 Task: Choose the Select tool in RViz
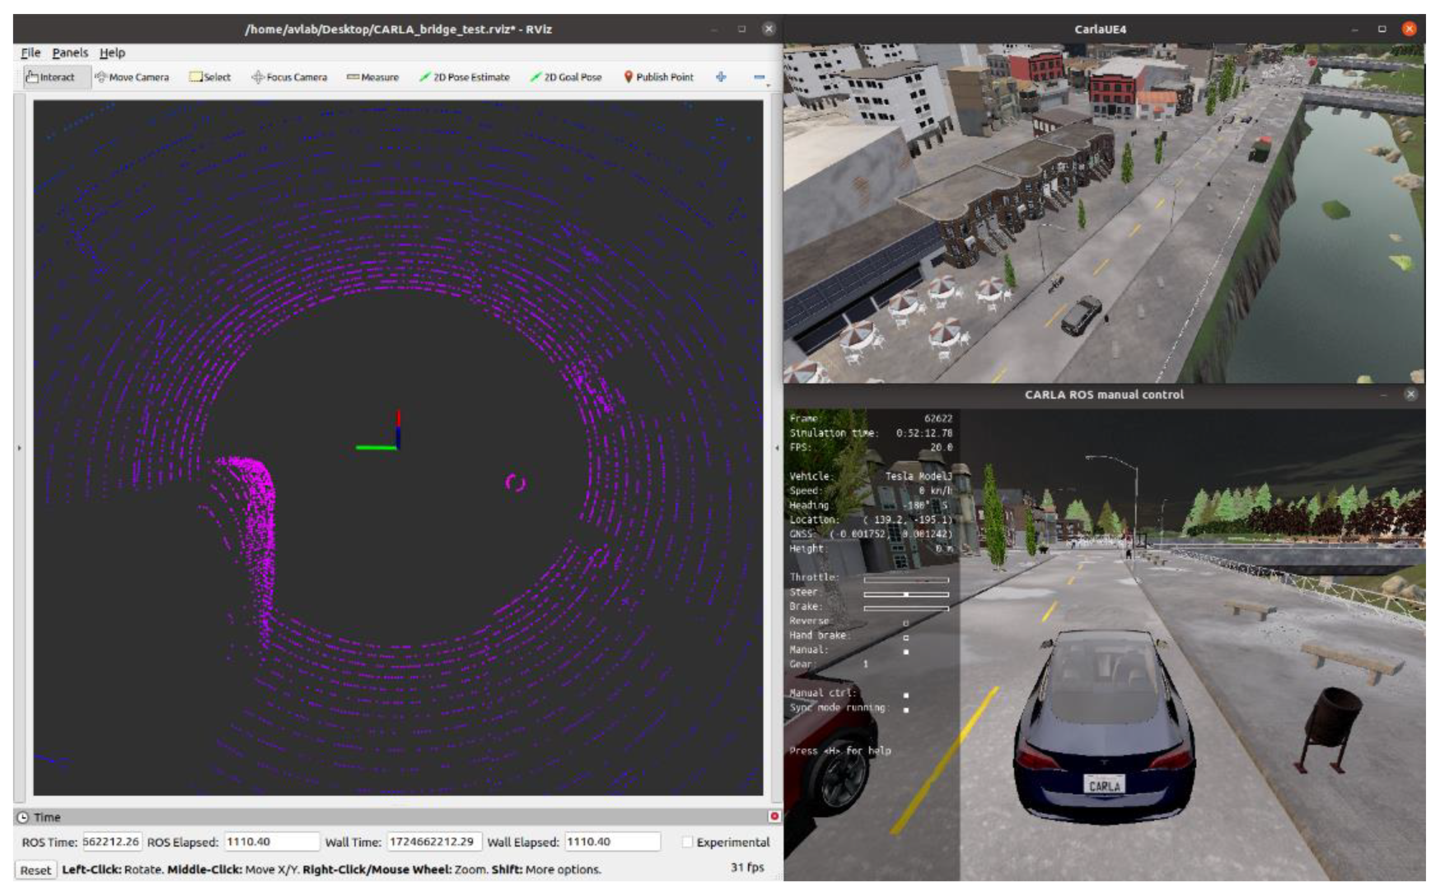pos(210,77)
